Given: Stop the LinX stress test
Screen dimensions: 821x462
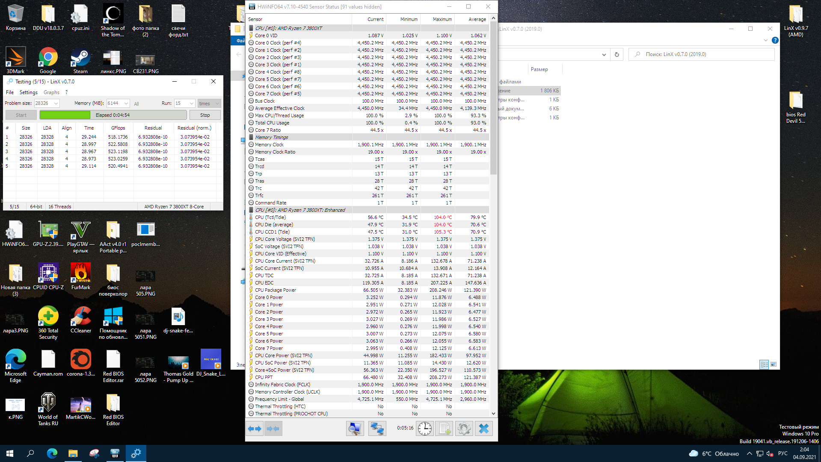Looking at the screenshot, I should point(205,115).
